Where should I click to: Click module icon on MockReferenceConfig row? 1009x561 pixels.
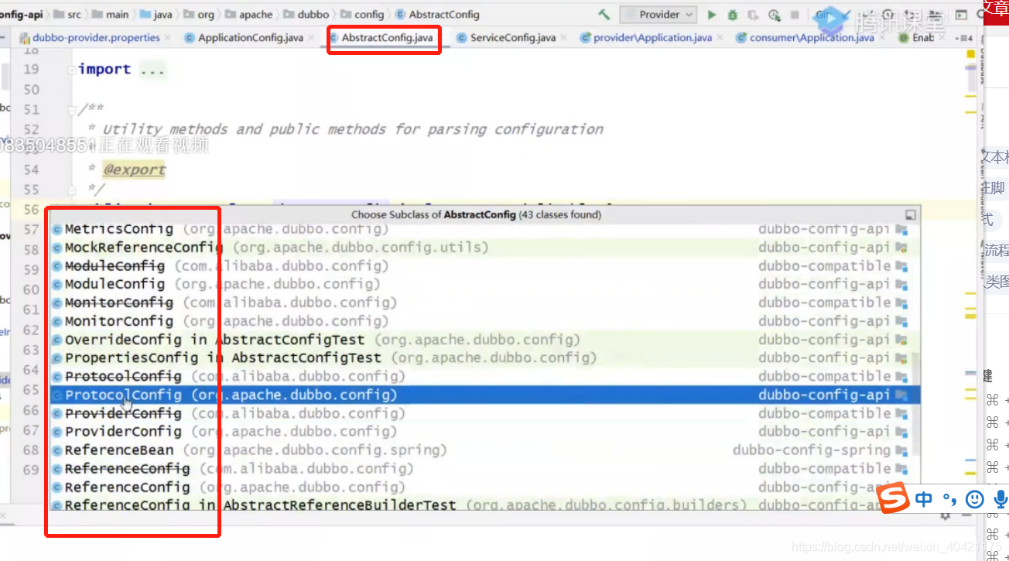[x=901, y=248]
